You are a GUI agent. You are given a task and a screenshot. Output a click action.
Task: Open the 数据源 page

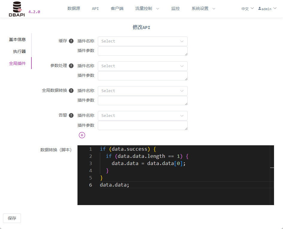point(74,8)
